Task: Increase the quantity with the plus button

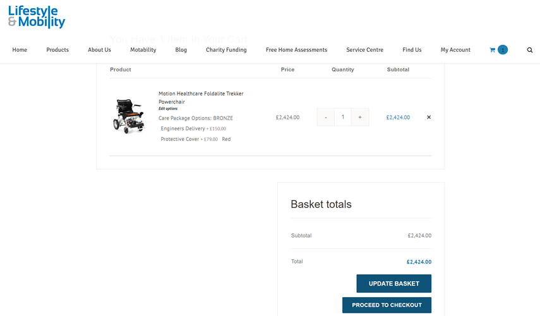Action: (360, 117)
